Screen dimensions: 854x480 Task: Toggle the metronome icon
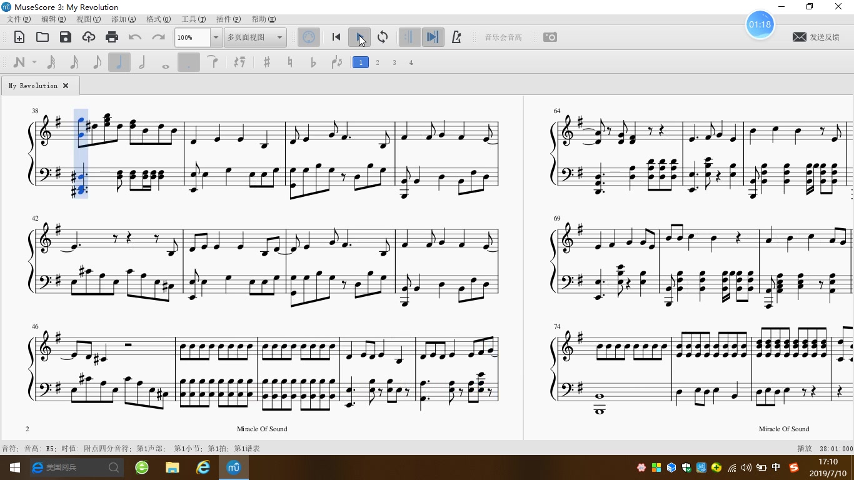[x=456, y=37]
